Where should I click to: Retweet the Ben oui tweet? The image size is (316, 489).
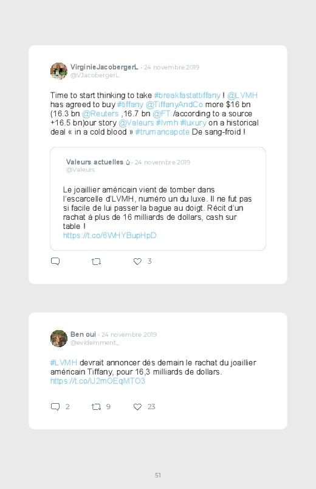[96, 407]
